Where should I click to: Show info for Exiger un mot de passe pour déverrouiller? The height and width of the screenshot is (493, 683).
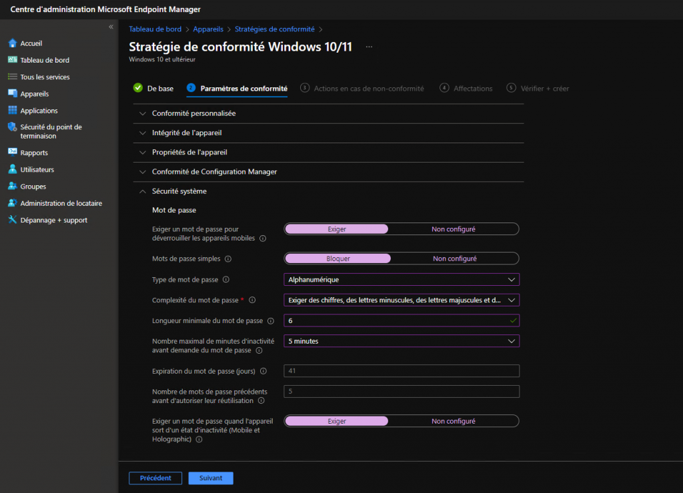pos(263,239)
